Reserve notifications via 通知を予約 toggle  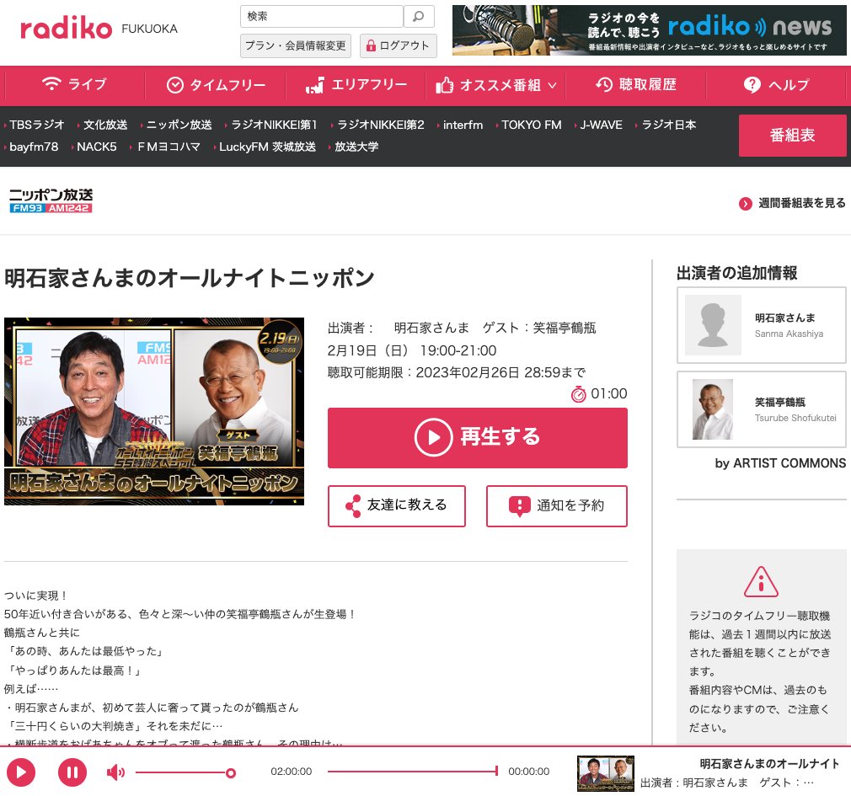pos(556,506)
